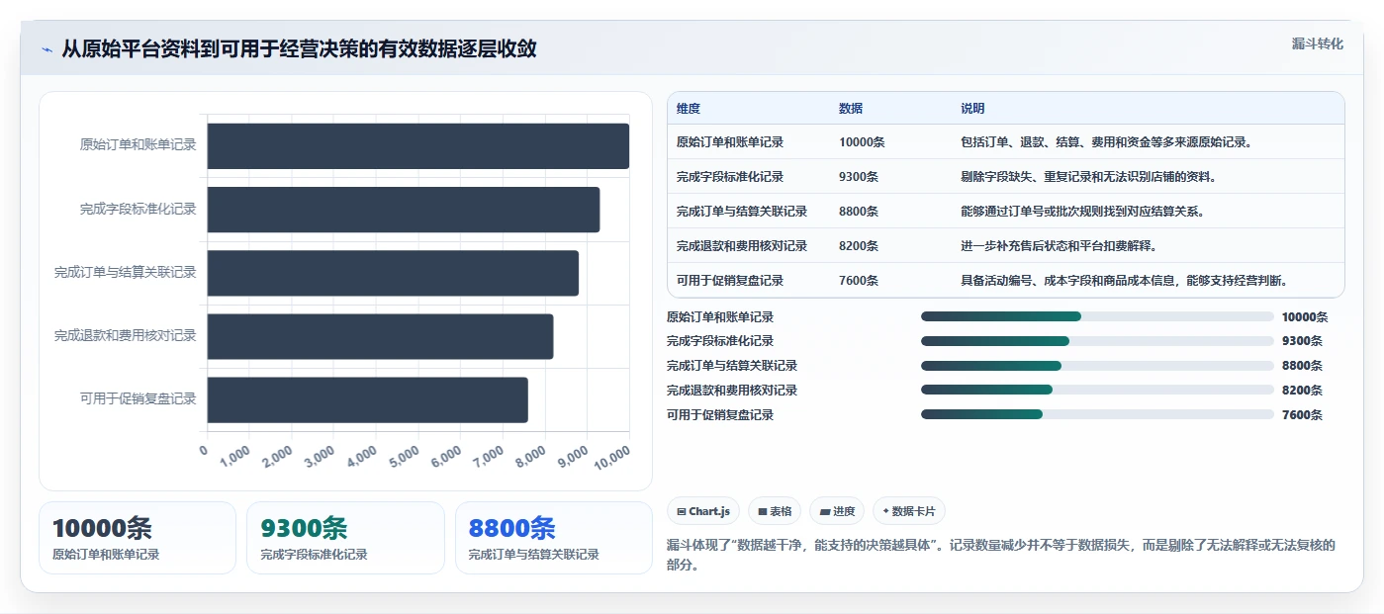The height and width of the screenshot is (614, 1384).
Task: Click the 维度 column header
Action: (x=689, y=109)
